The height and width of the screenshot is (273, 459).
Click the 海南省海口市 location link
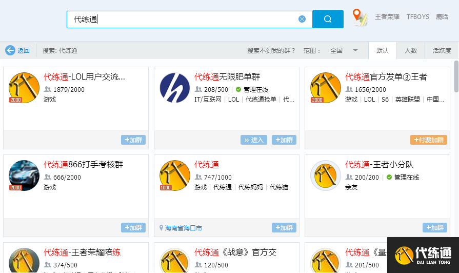pos(184,228)
